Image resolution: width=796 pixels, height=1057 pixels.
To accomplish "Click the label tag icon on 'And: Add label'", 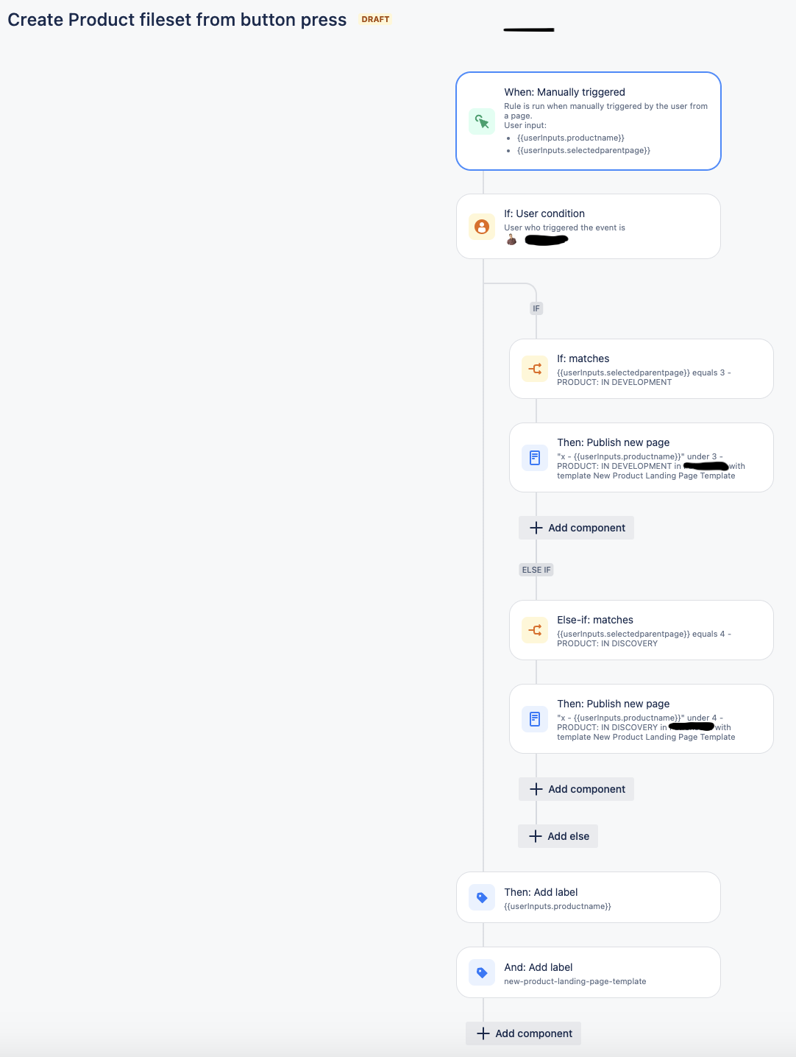I will click(x=482, y=972).
